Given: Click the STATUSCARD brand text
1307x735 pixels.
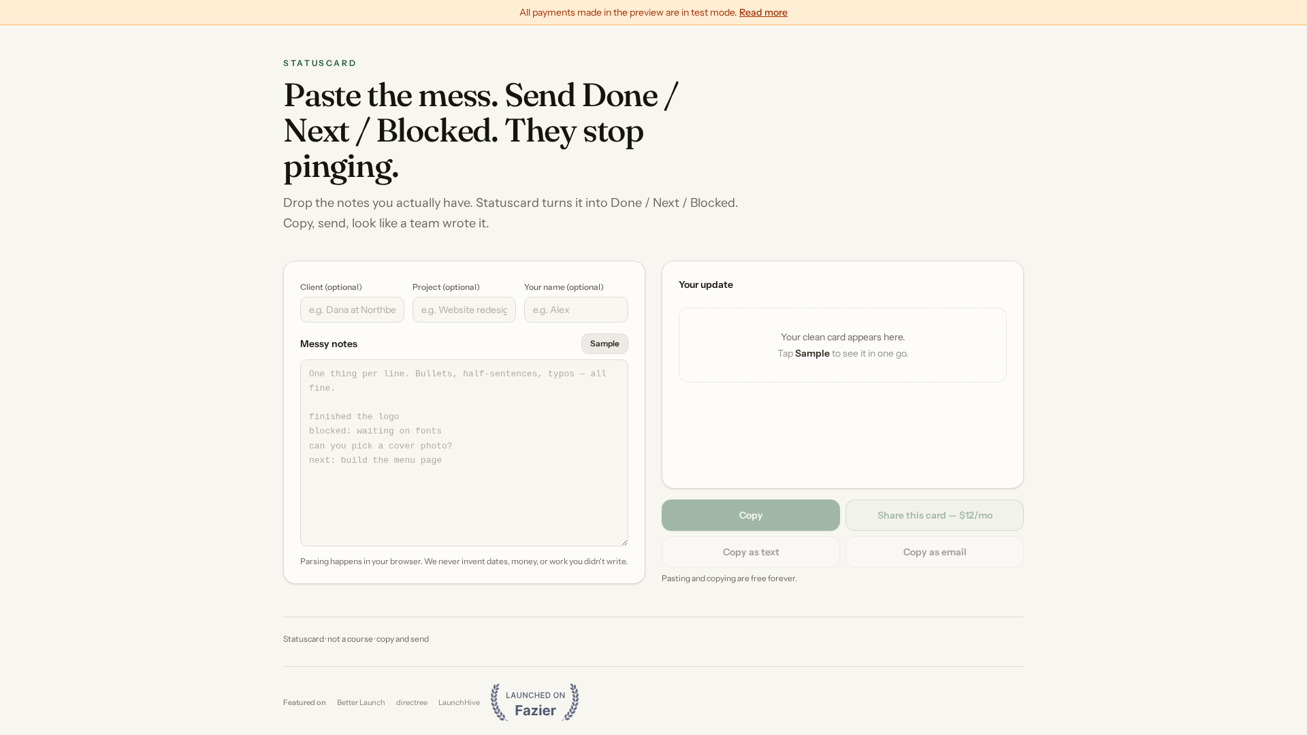Looking at the screenshot, I should (x=320, y=63).
